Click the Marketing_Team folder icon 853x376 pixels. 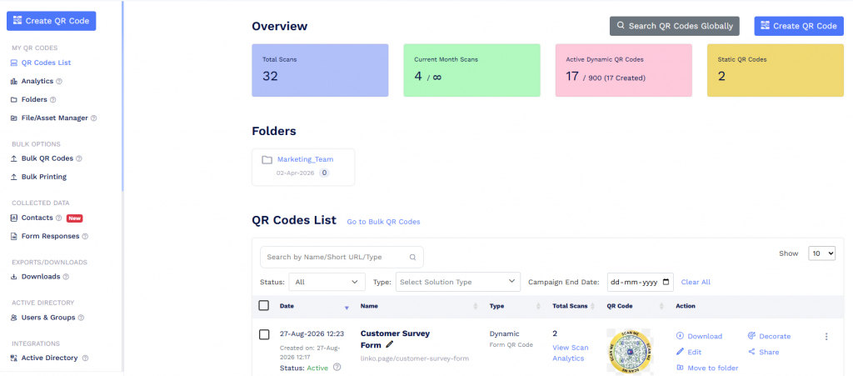point(267,160)
